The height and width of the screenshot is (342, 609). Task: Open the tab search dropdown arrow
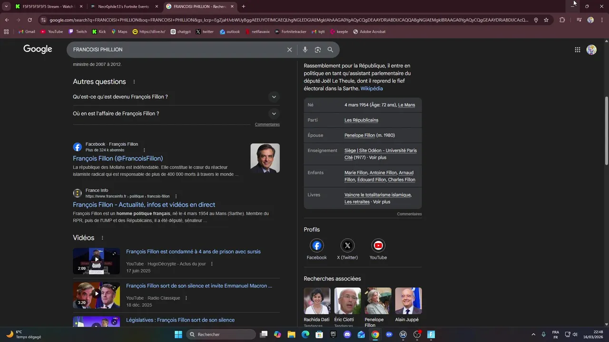click(6, 6)
